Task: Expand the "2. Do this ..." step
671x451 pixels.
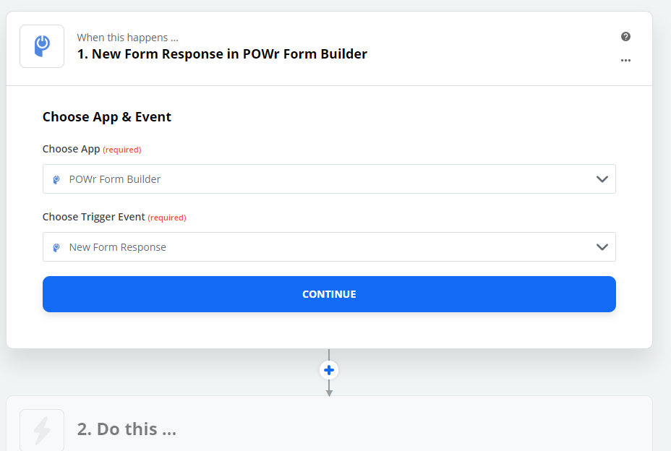Action: [x=127, y=429]
